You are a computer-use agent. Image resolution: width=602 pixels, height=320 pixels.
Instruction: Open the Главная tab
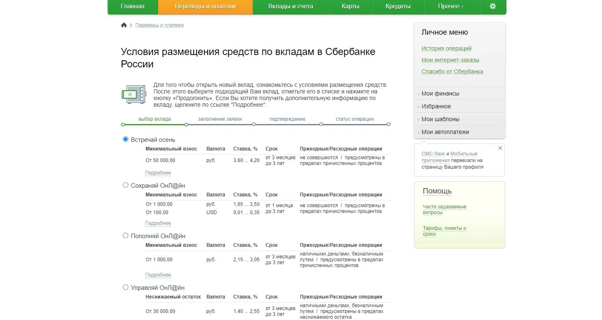click(132, 6)
